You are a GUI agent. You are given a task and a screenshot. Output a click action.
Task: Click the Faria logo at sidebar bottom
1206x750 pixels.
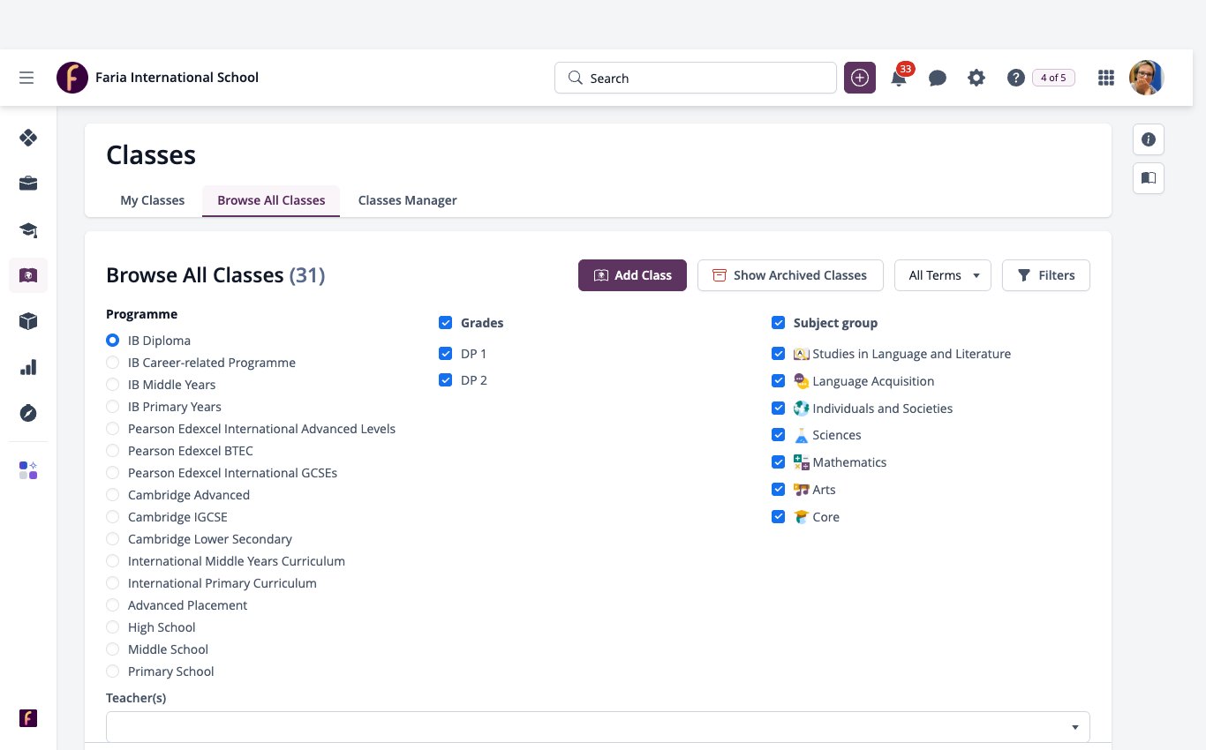click(x=28, y=718)
